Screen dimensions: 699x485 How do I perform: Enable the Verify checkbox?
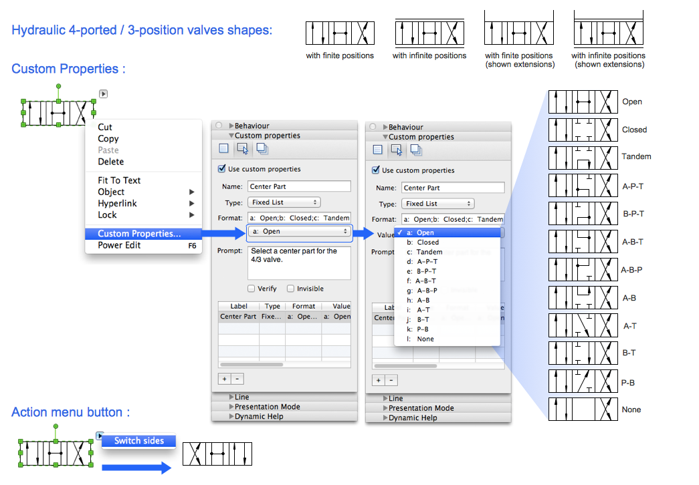[251, 289]
